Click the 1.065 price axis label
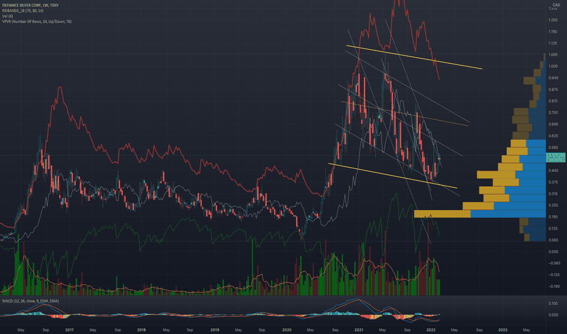 click(553, 55)
